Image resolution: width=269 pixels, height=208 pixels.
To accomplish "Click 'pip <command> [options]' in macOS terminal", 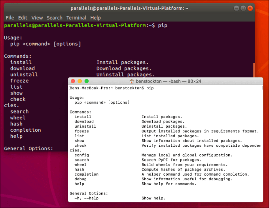I will (102, 102).
